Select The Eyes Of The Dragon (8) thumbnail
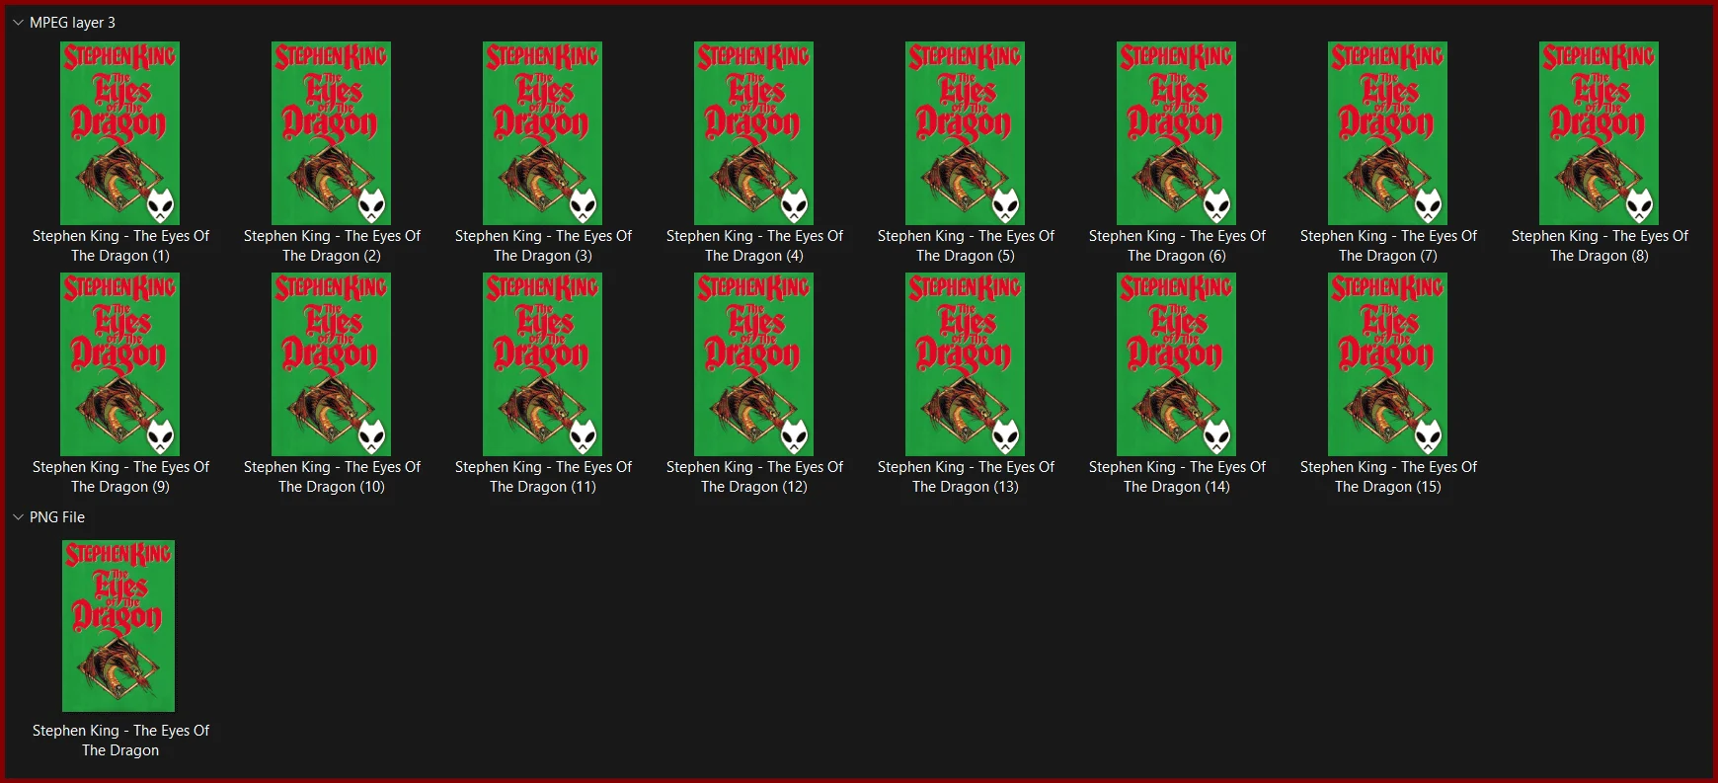Image resolution: width=1718 pixels, height=783 pixels. coord(1599,133)
